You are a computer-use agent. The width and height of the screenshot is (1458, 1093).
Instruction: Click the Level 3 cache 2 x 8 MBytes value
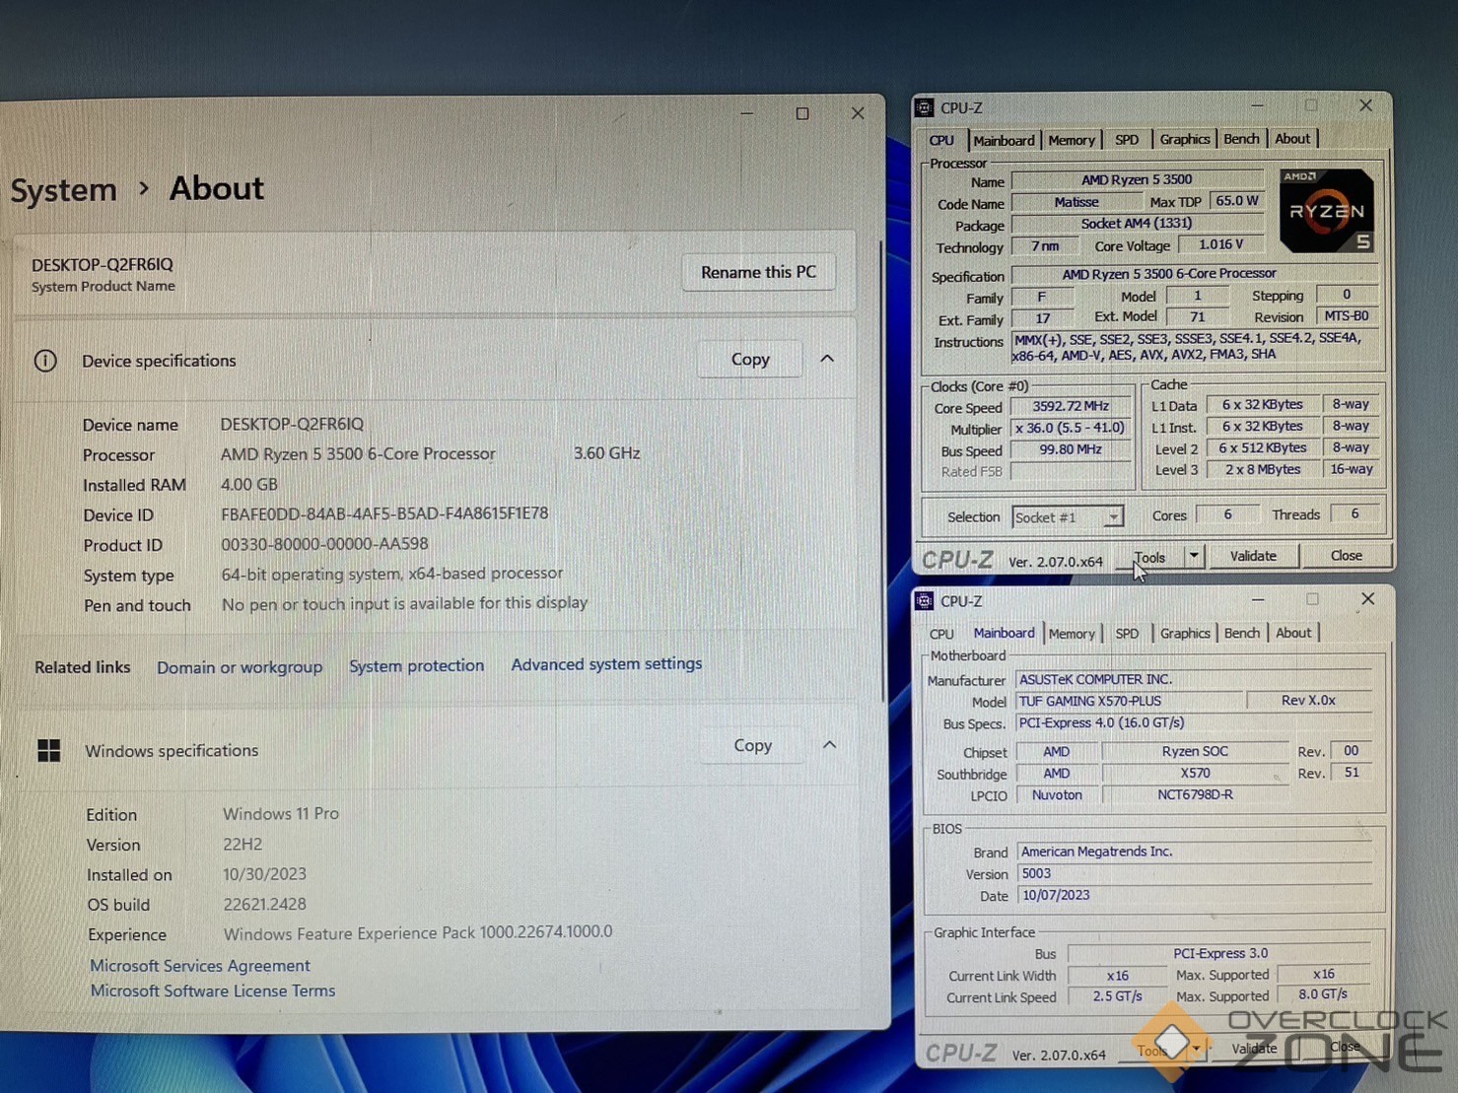click(1263, 469)
